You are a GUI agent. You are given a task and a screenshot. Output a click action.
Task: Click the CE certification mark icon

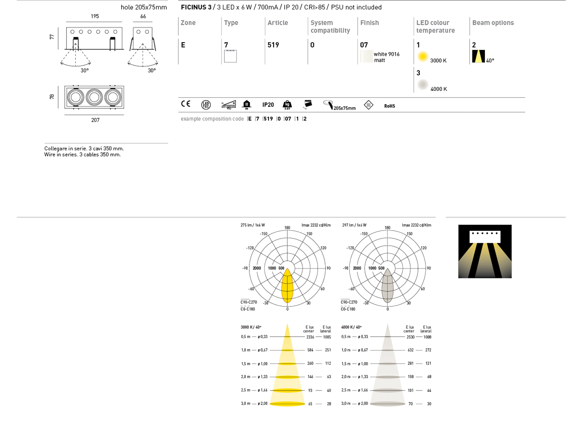185,104
